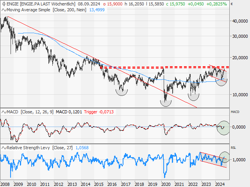Click the Moving Average Simple line icon
The height and width of the screenshot is (187, 250).
[x=4, y=10]
